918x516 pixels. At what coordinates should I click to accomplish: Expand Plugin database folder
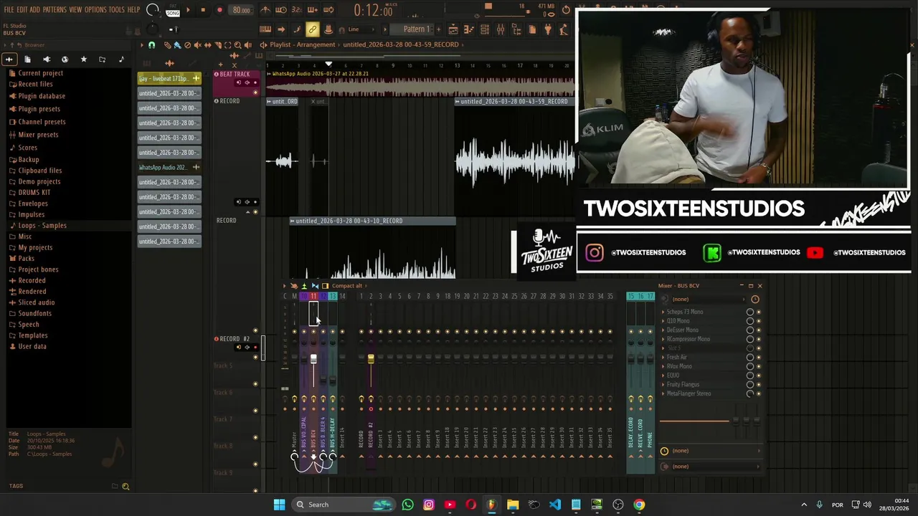point(42,96)
